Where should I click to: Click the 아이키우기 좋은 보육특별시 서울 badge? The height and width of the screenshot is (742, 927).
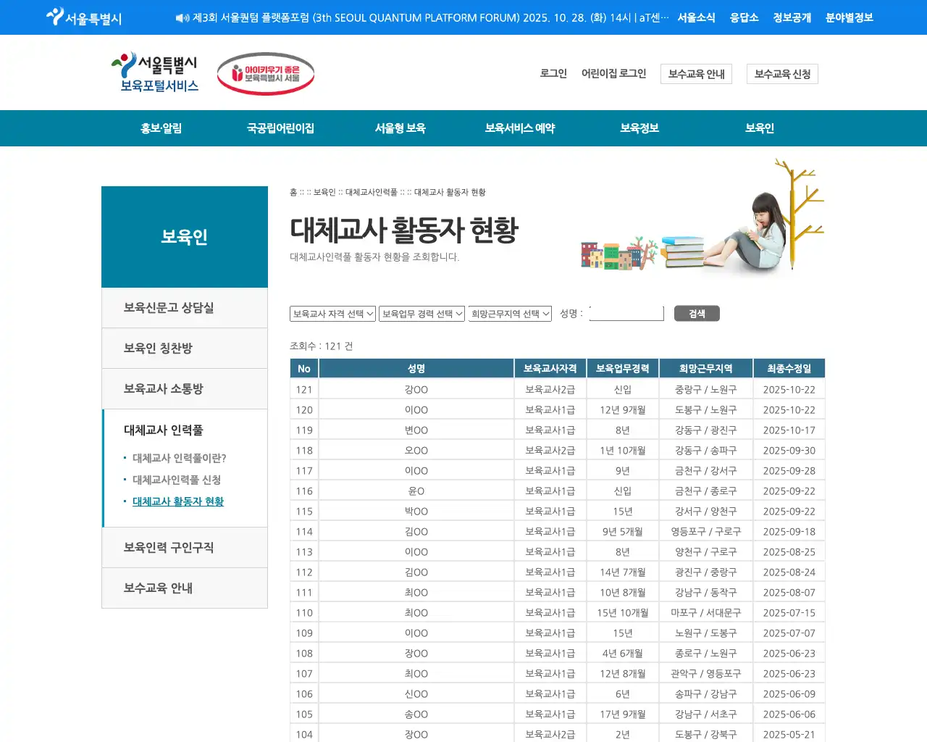tap(265, 73)
